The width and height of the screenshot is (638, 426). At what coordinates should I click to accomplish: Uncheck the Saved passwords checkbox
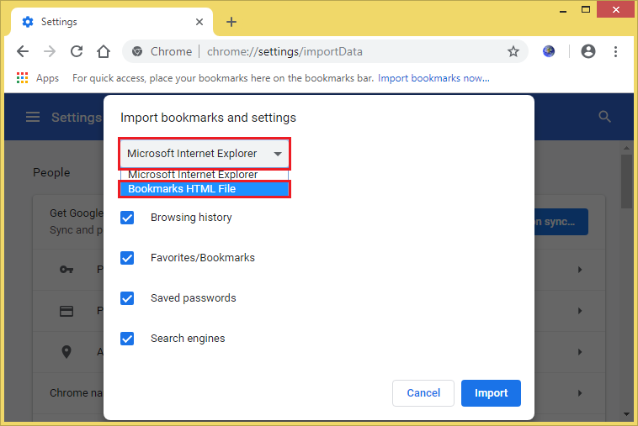point(127,298)
